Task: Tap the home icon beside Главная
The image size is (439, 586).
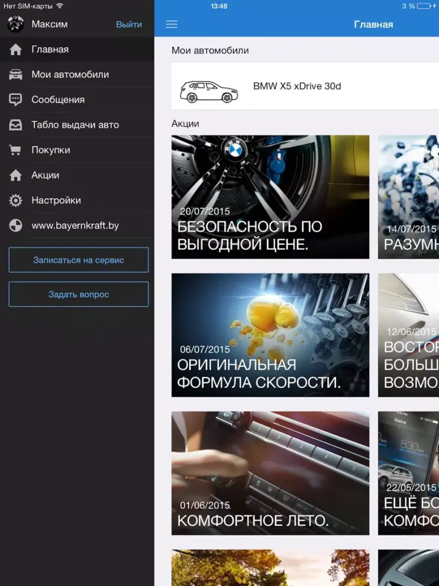Action: [16, 50]
